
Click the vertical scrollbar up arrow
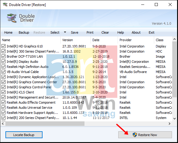[174, 39]
